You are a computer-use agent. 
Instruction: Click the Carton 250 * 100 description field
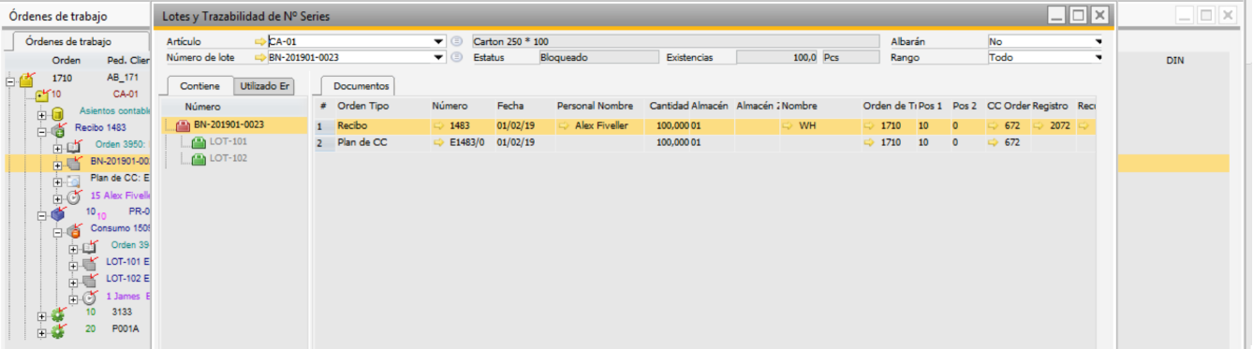pyautogui.click(x=675, y=42)
